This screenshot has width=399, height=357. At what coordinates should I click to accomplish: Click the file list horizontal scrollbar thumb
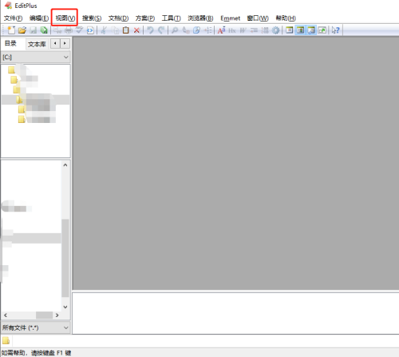[44, 315]
